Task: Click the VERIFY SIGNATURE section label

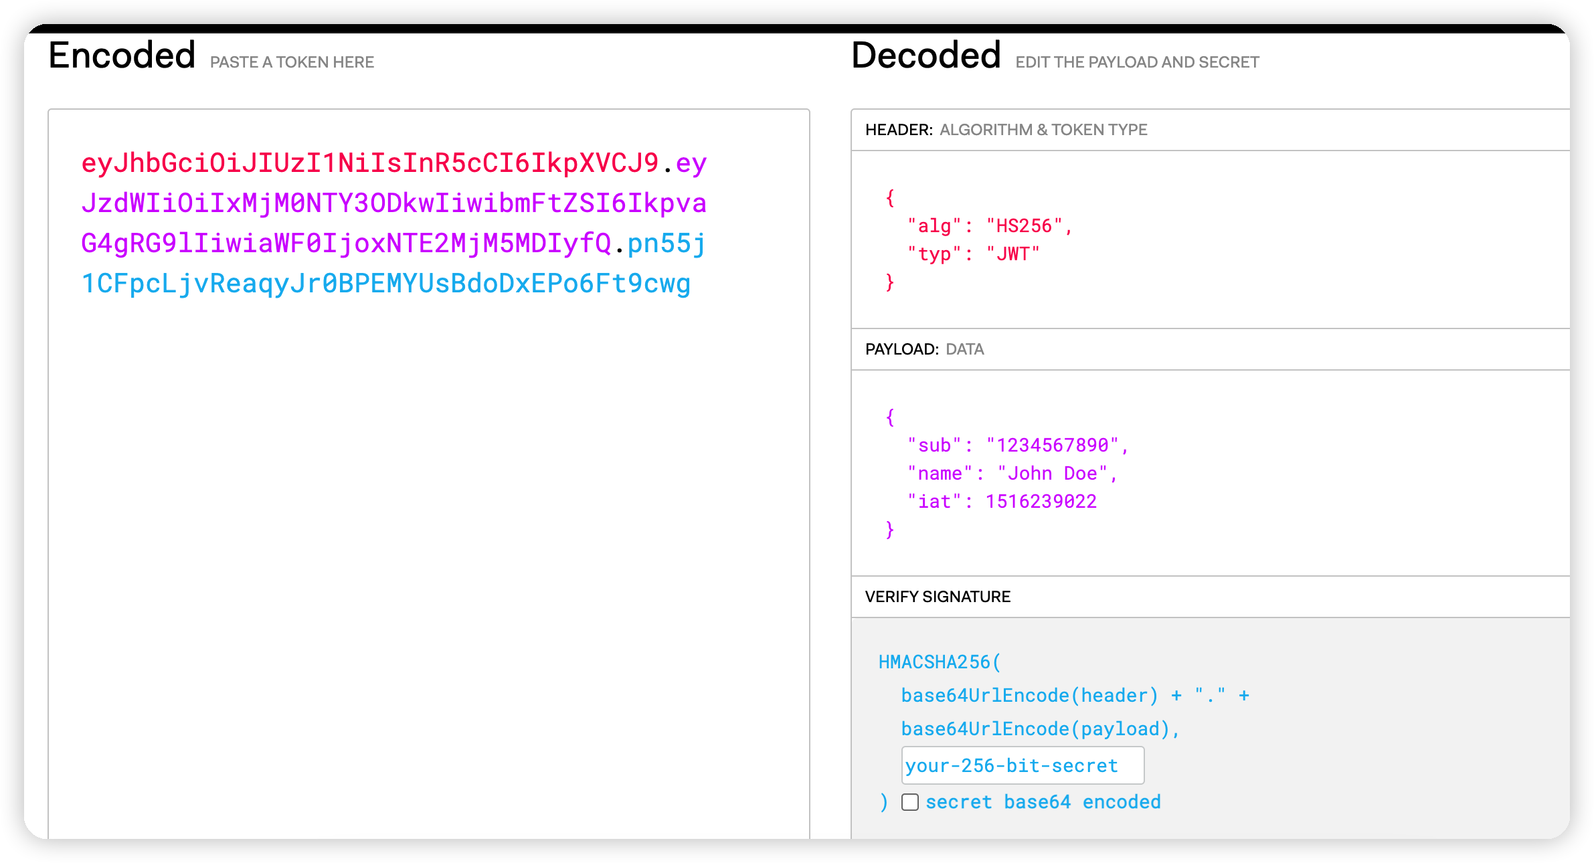Action: point(938,597)
